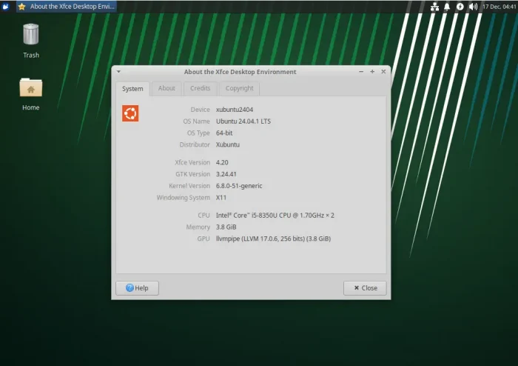Viewport: 518px width, 366px height.
Task: Select the Xfce Version value 4.20
Action: pos(222,162)
